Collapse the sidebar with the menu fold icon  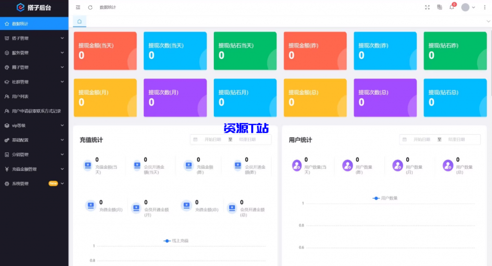click(x=78, y=7)
